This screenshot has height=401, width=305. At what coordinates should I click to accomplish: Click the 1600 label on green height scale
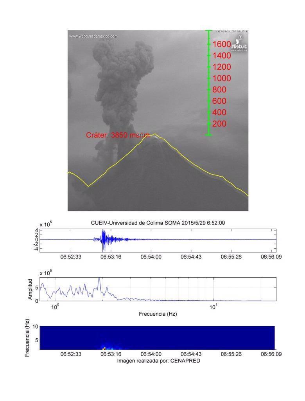pos(221,44)
